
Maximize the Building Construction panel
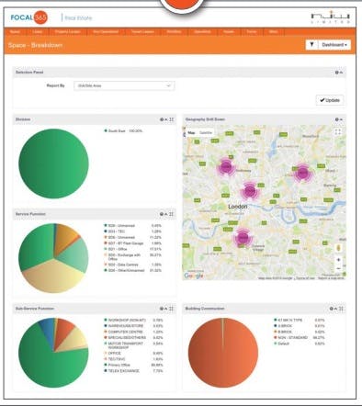pos(341,309)
